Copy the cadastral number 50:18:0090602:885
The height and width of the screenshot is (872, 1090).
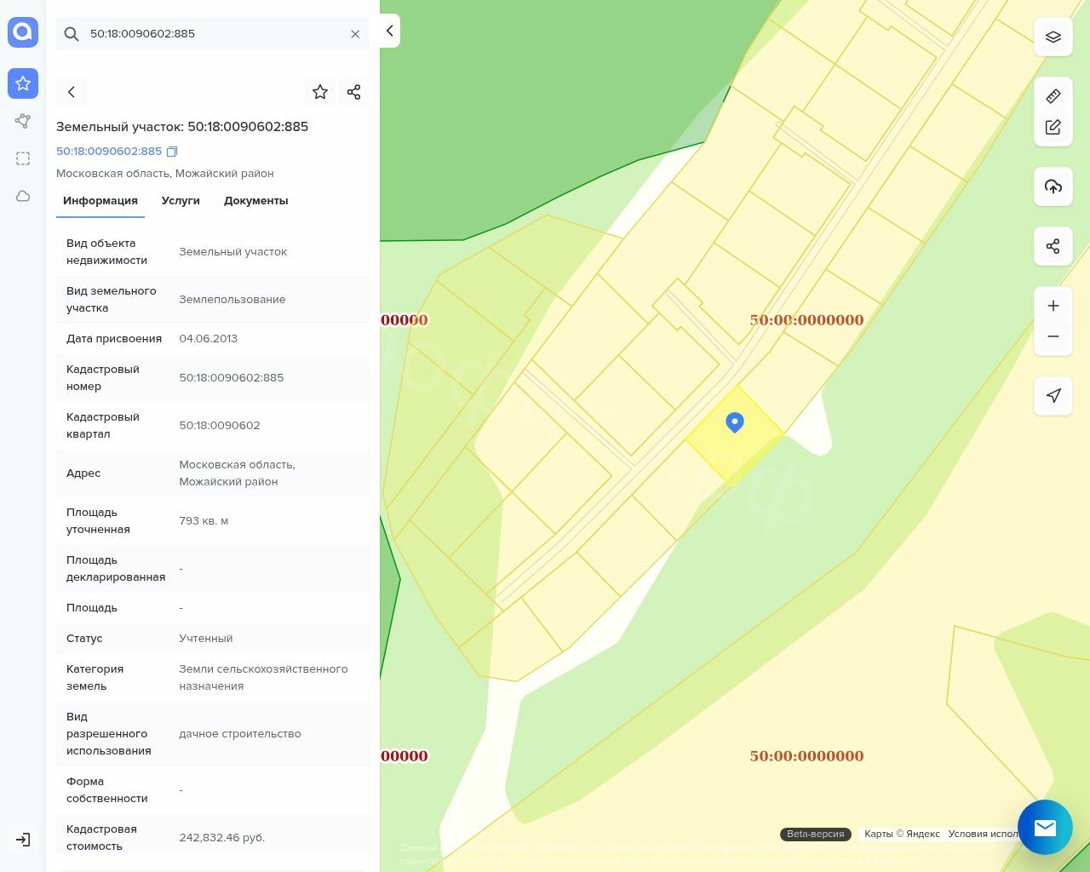coord(172,152)
